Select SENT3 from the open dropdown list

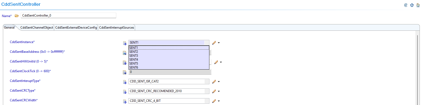[134, 56]
